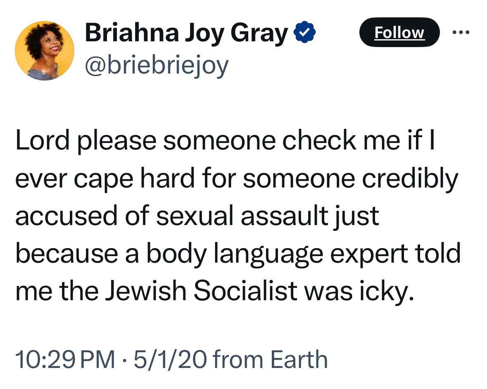Open the @briebriejoy handle link
The width and height of the screenshot is (487, 389).
tap(157, 65)
